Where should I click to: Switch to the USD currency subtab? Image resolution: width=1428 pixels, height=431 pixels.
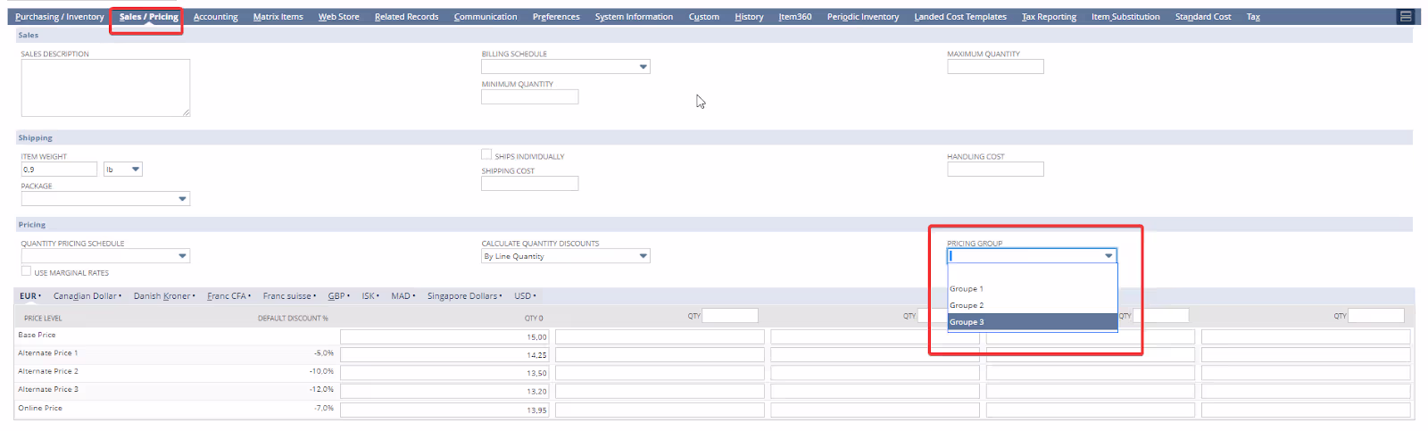tap(523, 296)
